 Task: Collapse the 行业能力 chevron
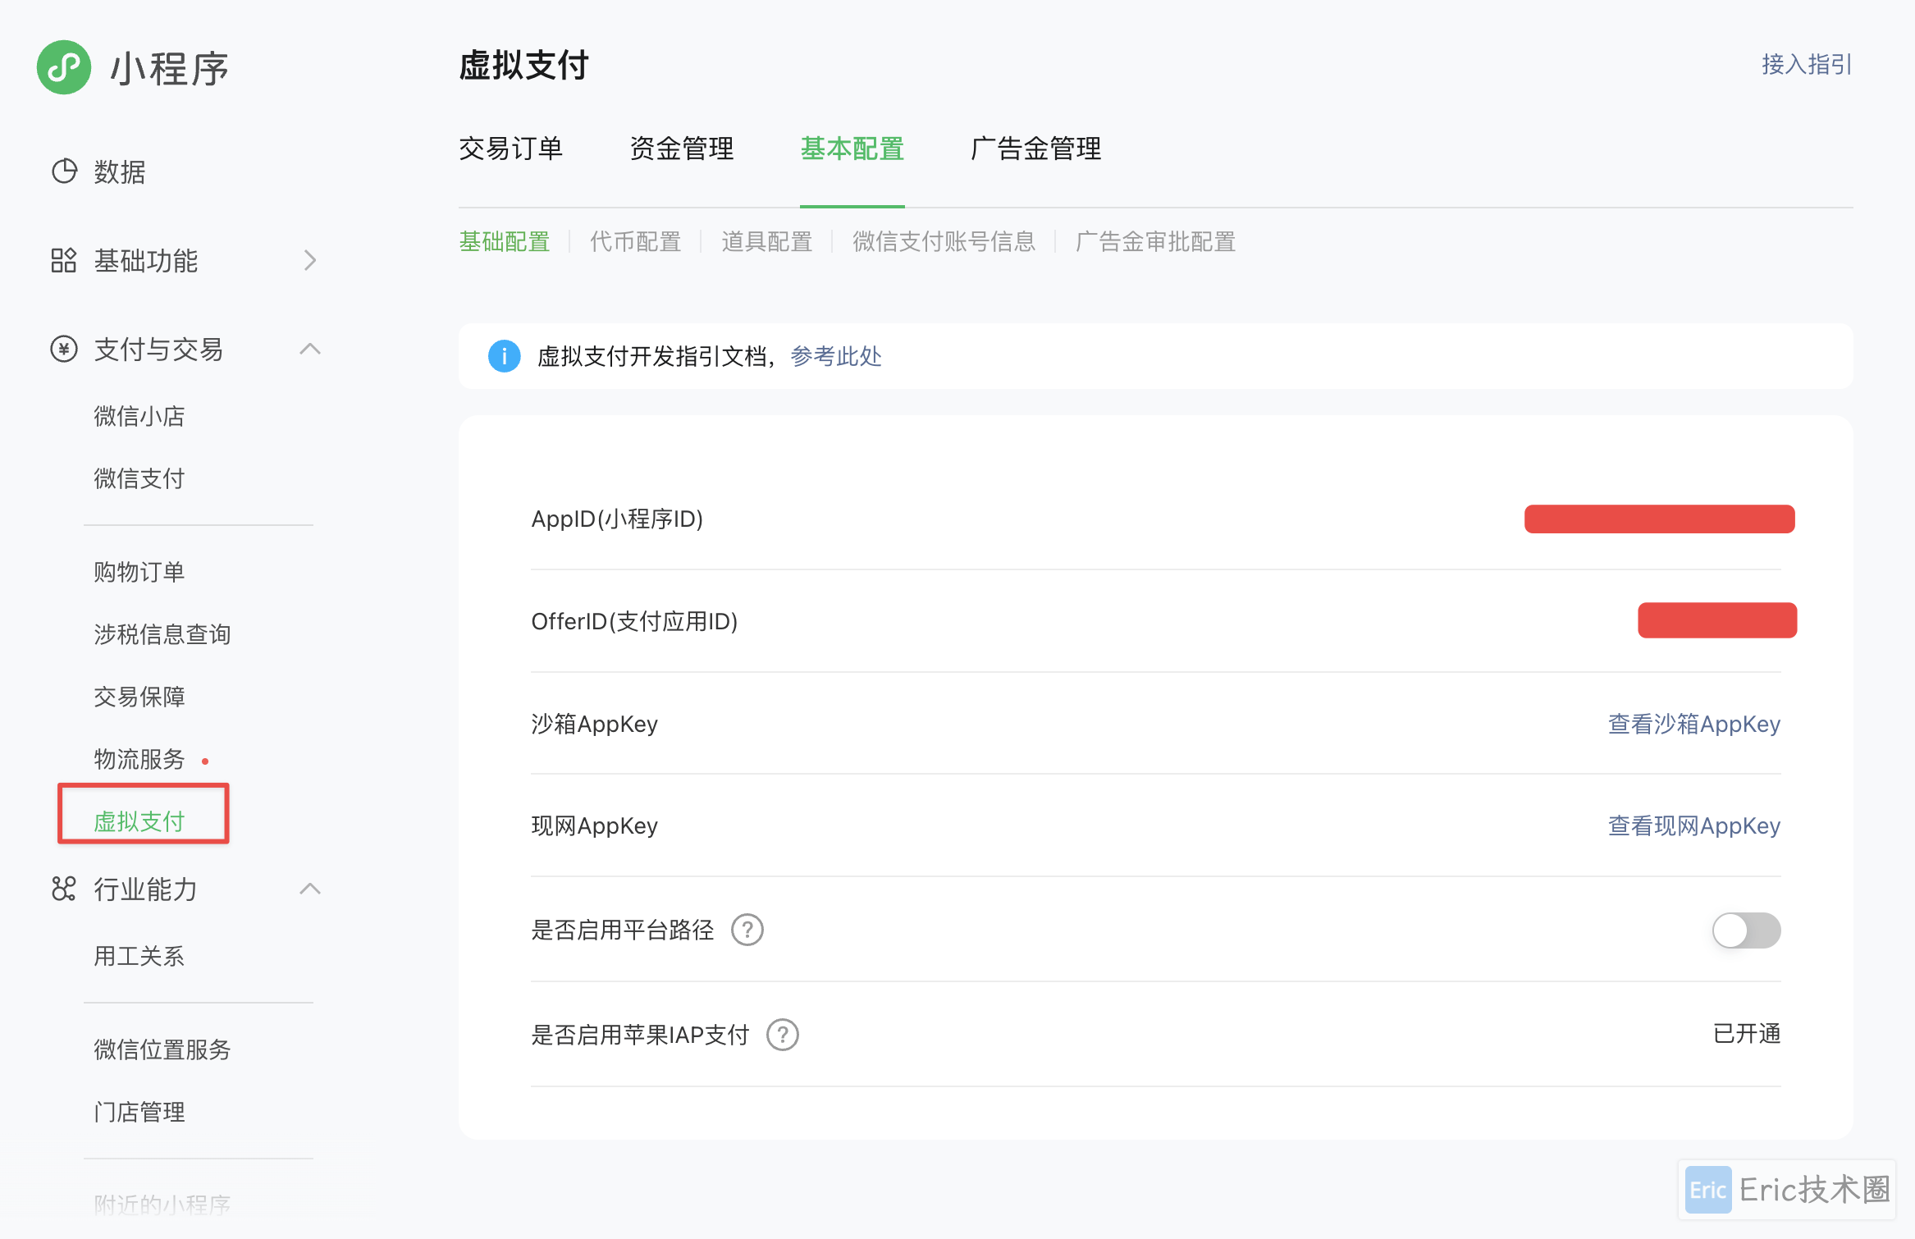coord(310,889)
